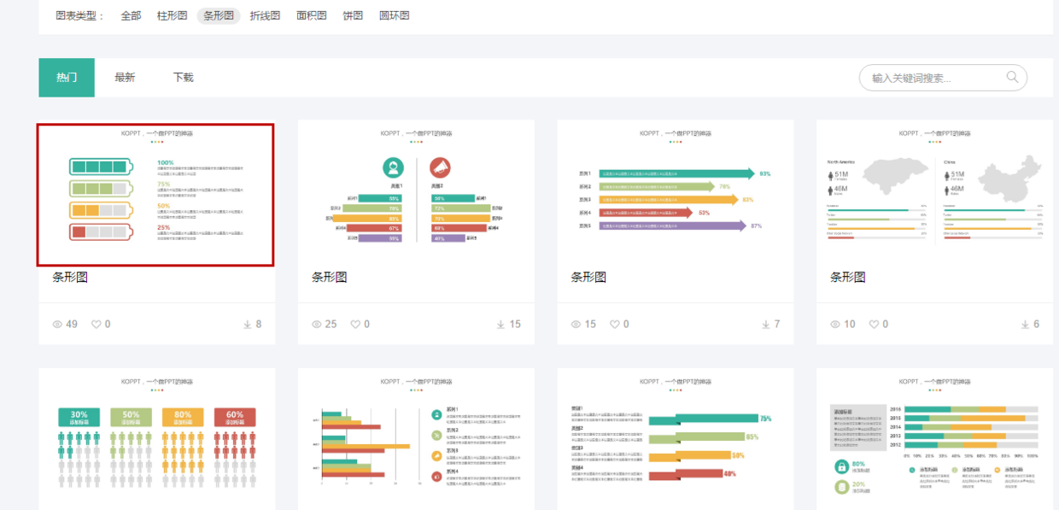This screenshot has height=510, width=1059.
Task: Open the 下载 sorting tab
Action: (x=184, y=78)
